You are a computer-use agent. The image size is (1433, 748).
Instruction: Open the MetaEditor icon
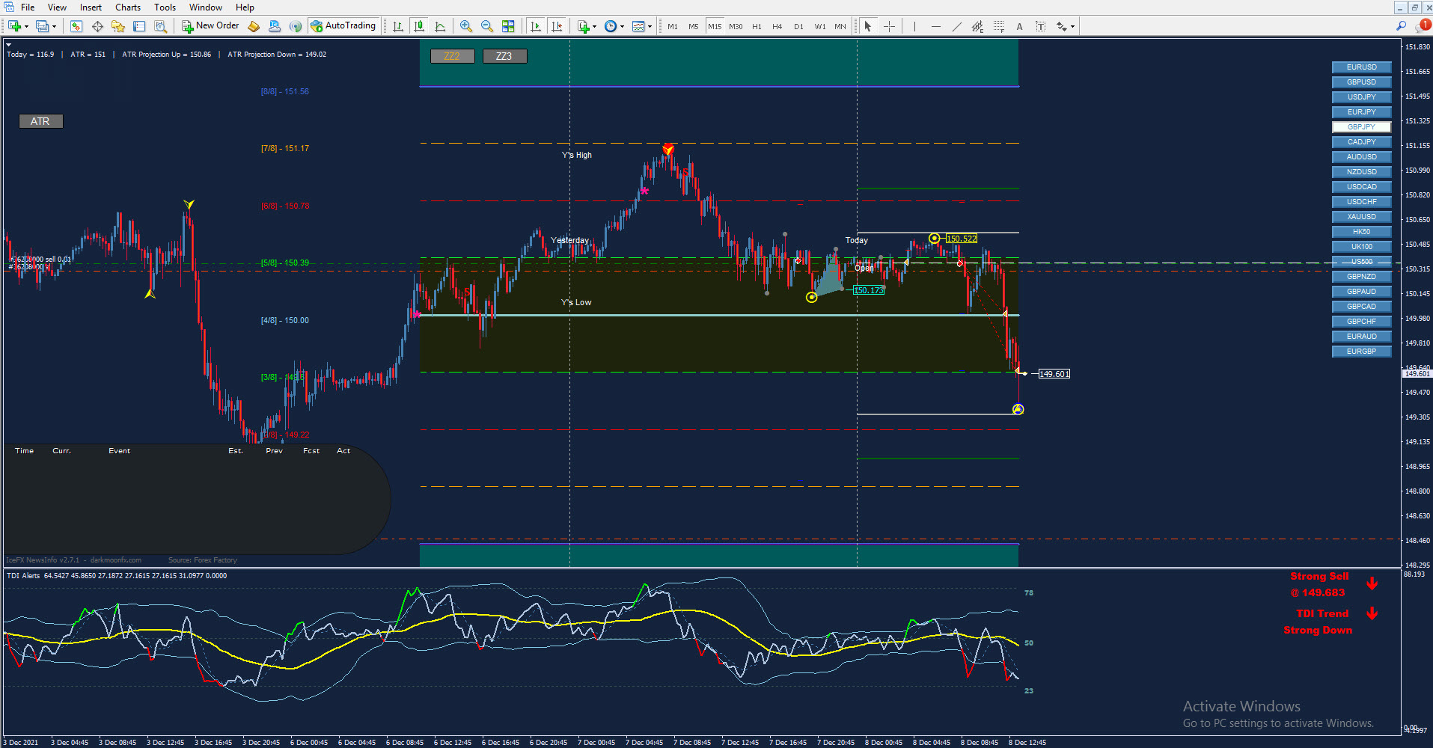coord(254,26)
